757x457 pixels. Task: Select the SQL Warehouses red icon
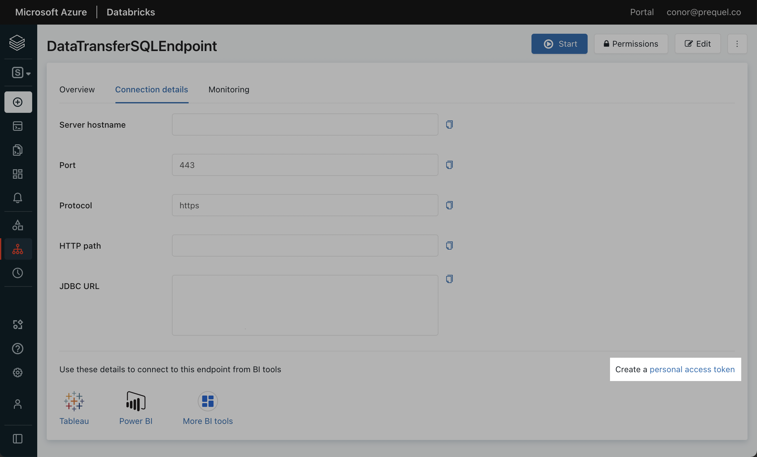point(18,249)
